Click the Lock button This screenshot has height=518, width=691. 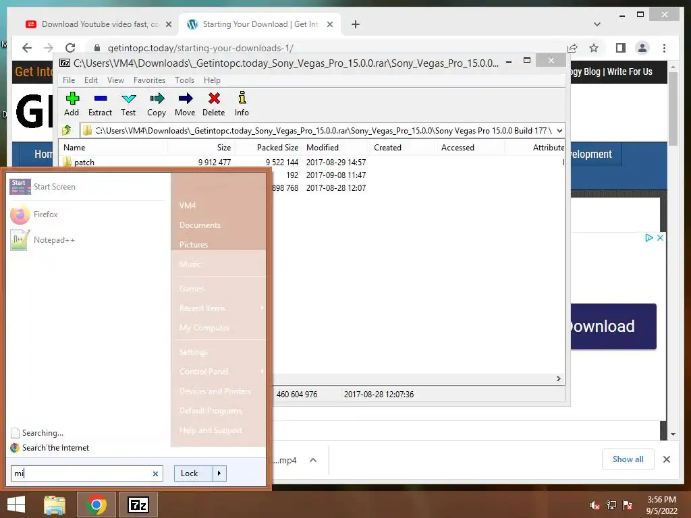(x=194, y=473)
